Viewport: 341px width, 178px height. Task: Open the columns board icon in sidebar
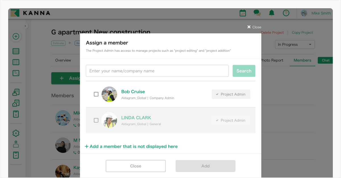click(x=16, y=62)
